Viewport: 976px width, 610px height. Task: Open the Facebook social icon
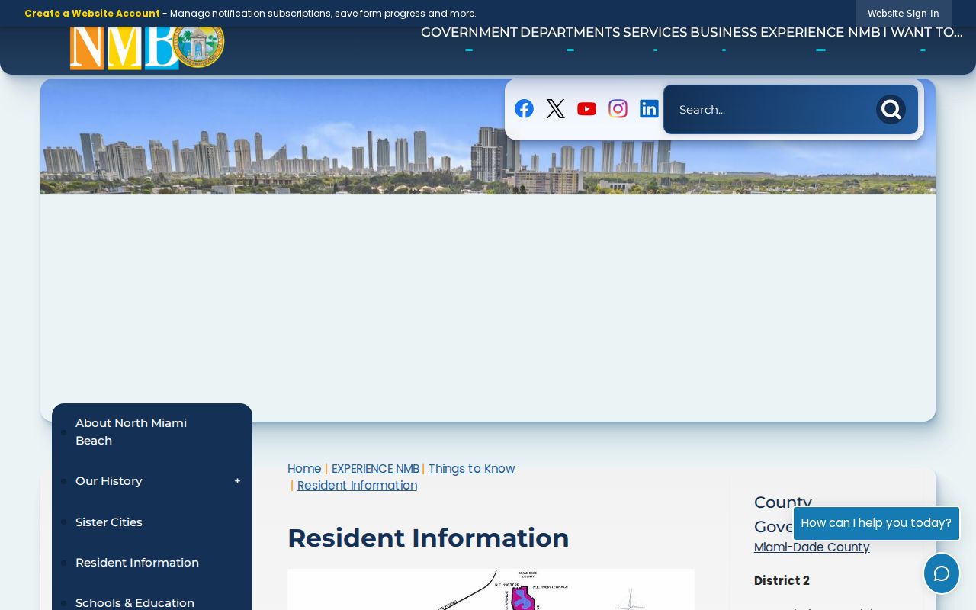tap(524, 109)
